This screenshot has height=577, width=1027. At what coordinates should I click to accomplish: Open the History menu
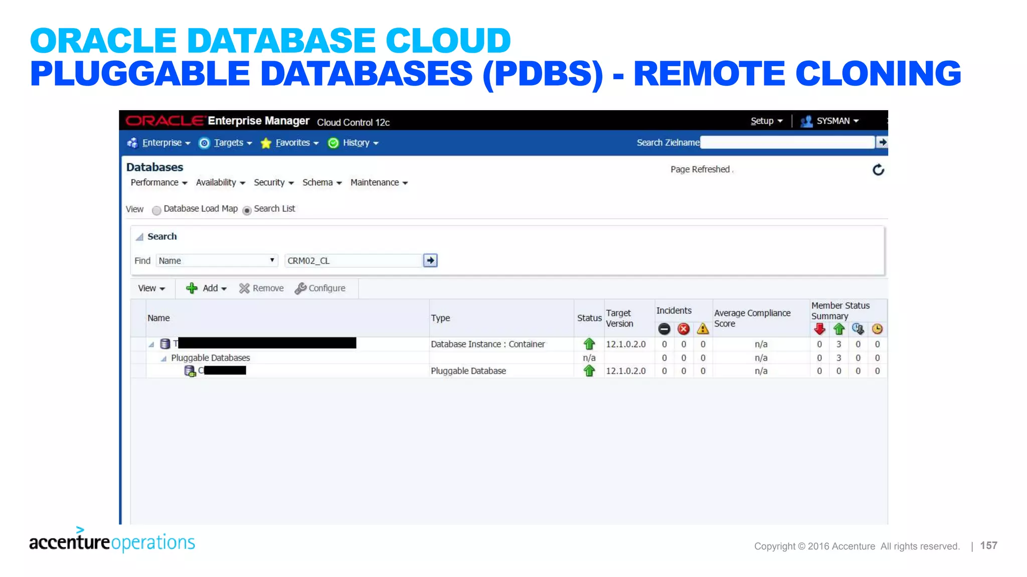[x=361, y=143]
